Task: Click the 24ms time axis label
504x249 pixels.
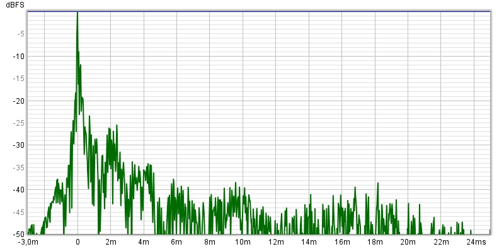Action: [476, 242]
